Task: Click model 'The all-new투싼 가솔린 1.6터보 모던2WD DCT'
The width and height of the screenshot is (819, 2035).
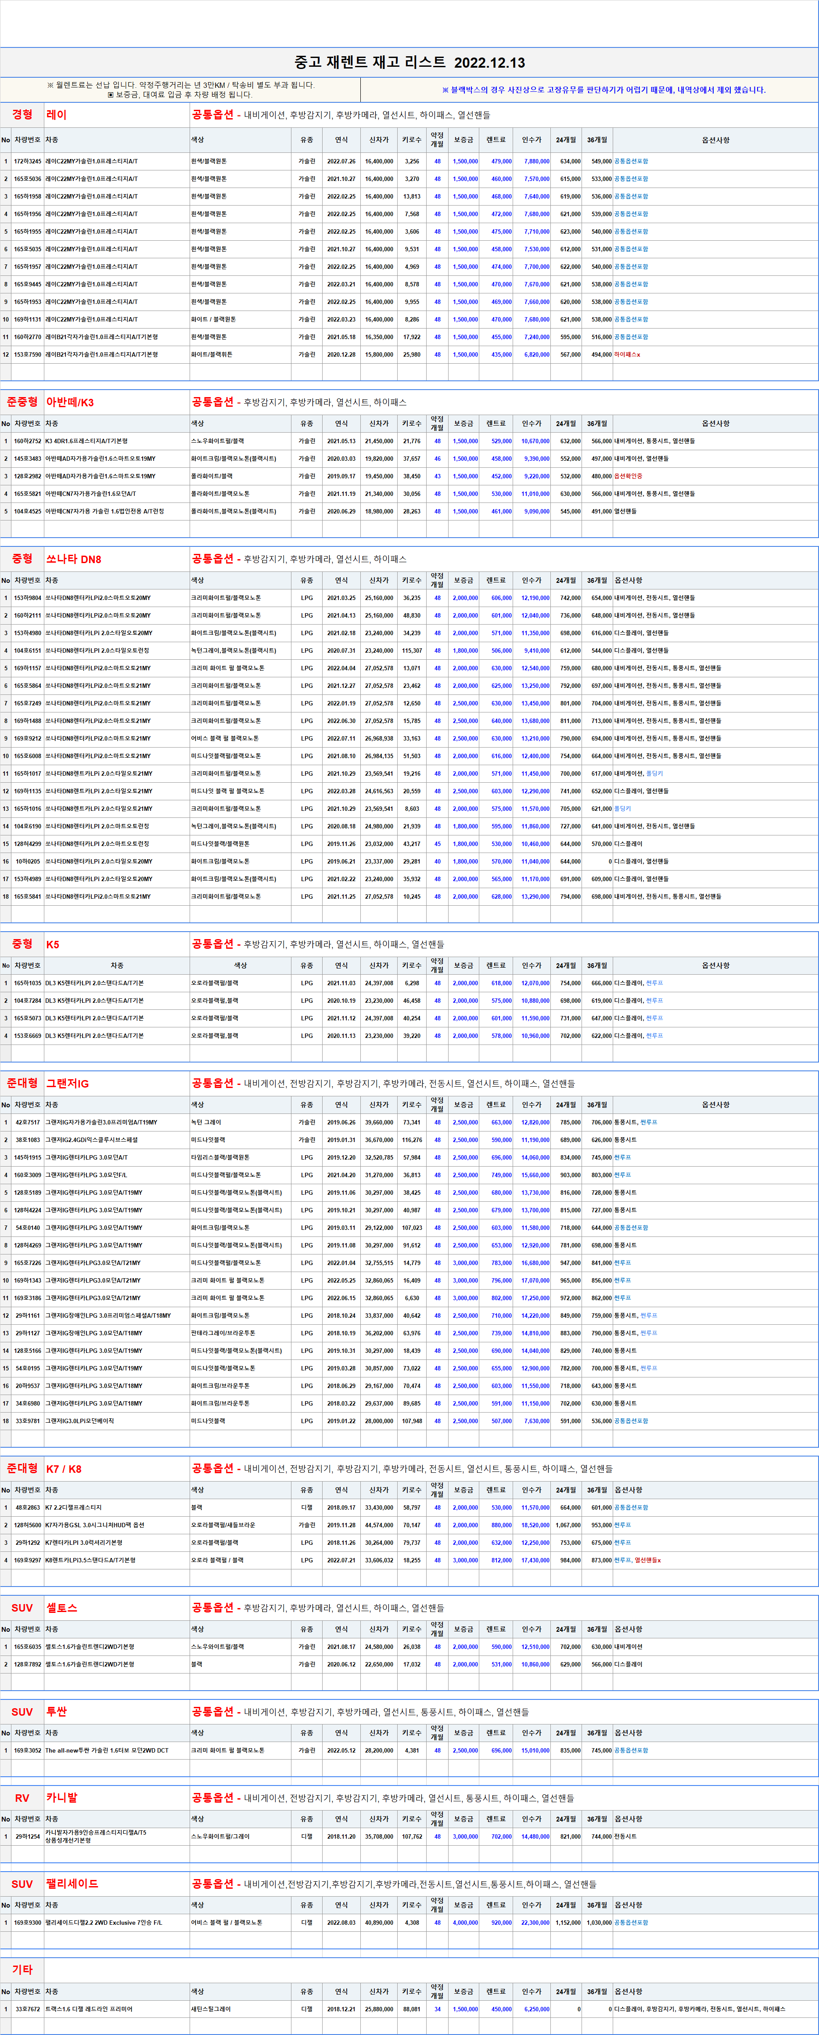Action: point(107,1750)
